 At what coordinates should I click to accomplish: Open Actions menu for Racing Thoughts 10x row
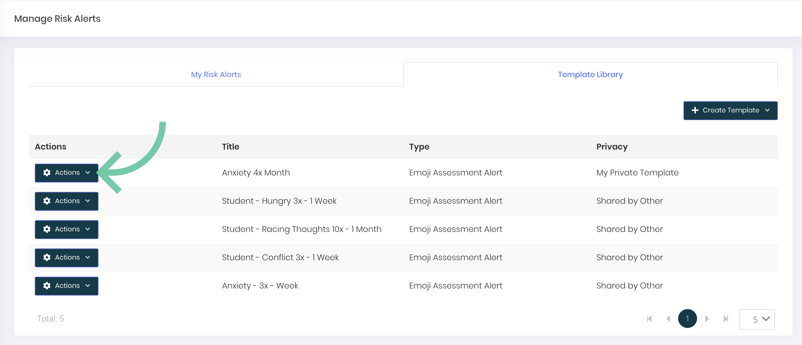pyautogui.click(x=66, y=229)
